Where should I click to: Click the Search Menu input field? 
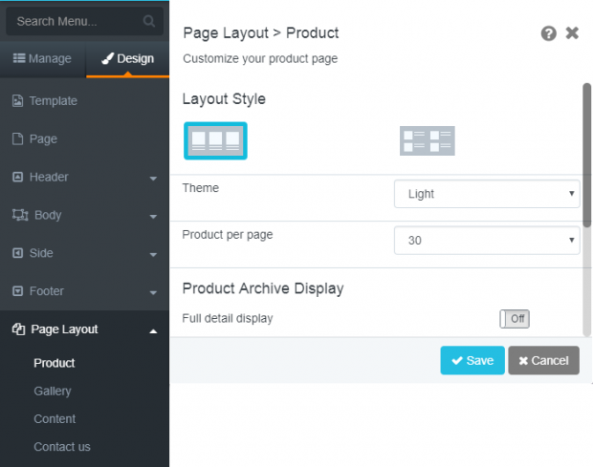pyautogui.click(x=85, y=21)
